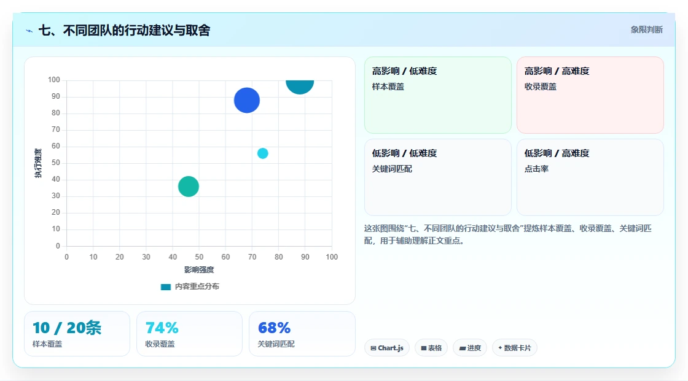The image size is (688, 381).
Task: Click the lightning icon beside the section title
Action: click(x=29, y=31)
